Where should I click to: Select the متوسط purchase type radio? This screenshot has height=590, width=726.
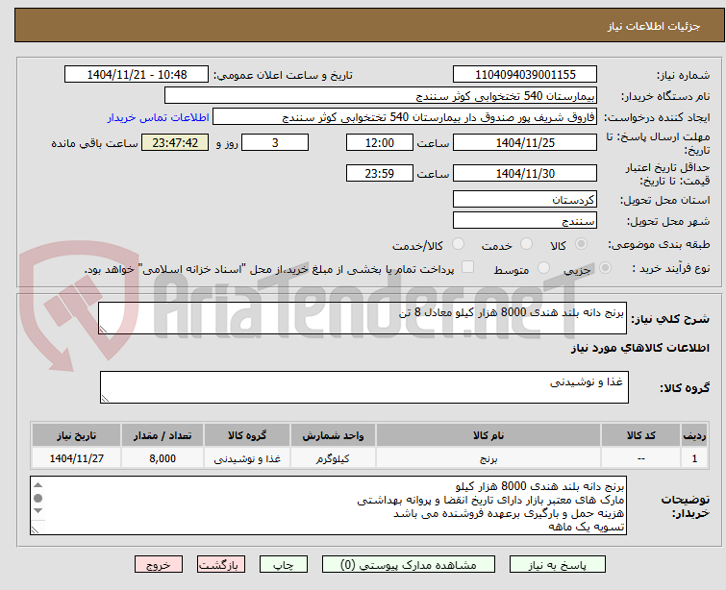pos(543,268)
